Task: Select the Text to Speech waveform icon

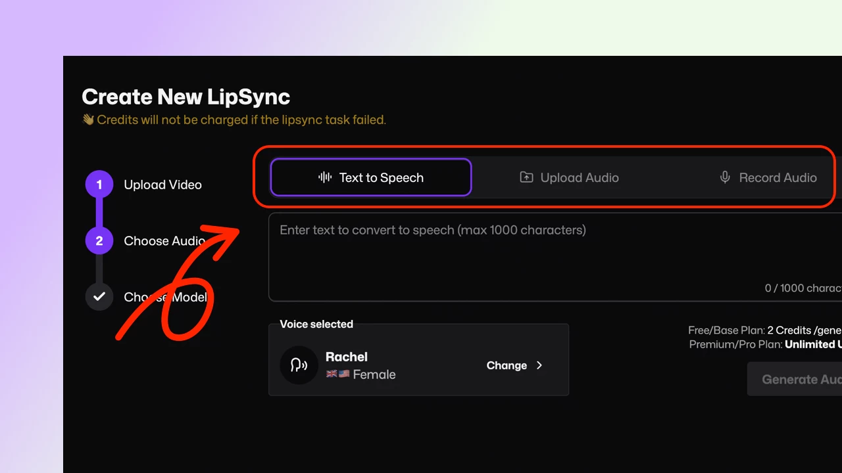Action: (323, 177)
